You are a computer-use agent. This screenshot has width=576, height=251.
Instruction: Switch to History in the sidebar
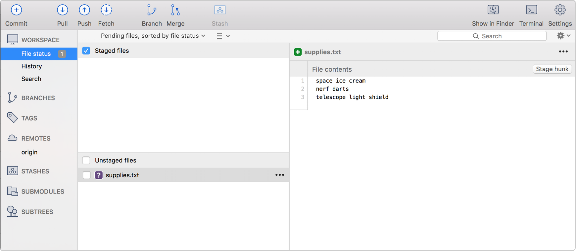tap(31, 66)
